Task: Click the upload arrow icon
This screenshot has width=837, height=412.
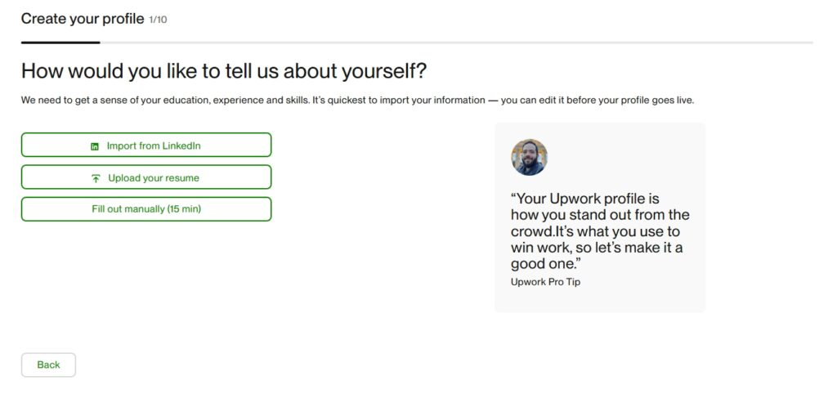Action: (96, 178)
